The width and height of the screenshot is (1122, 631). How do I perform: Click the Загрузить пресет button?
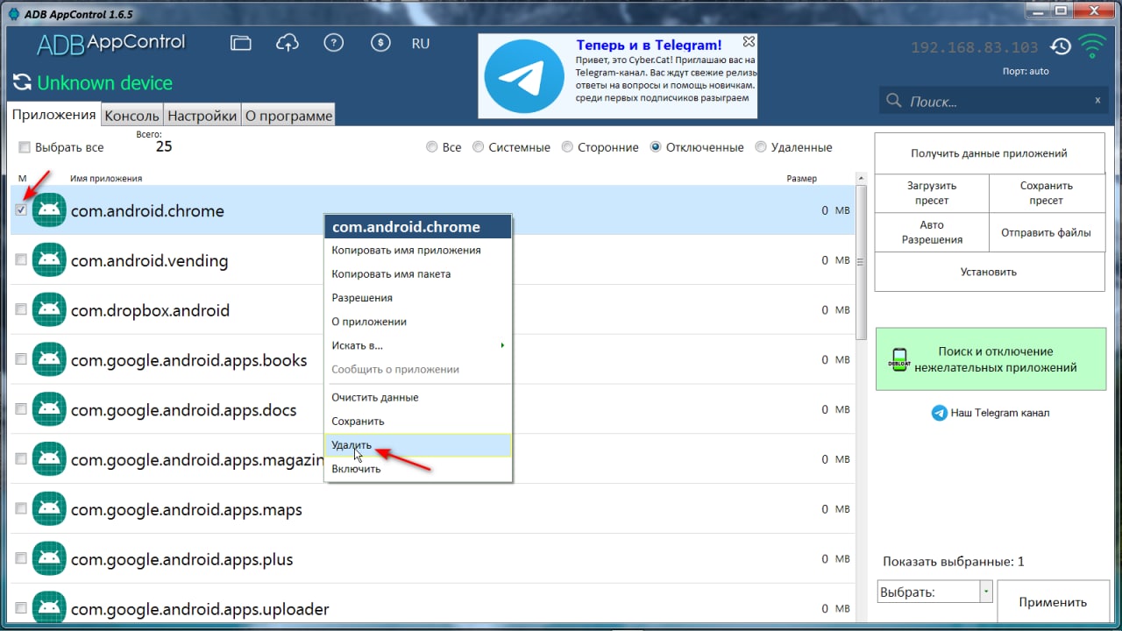(x=932, y=193)
